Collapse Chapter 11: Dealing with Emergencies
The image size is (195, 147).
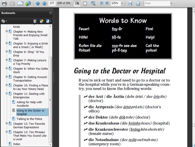[7, 94]
